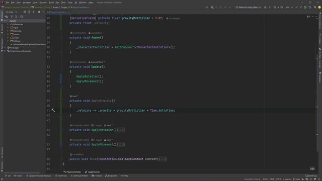The height and width of the screenshot is (181, 322).
Task: Open the Attach to Unity Editor configuration dropdown
Action: (x=248, y=7)
